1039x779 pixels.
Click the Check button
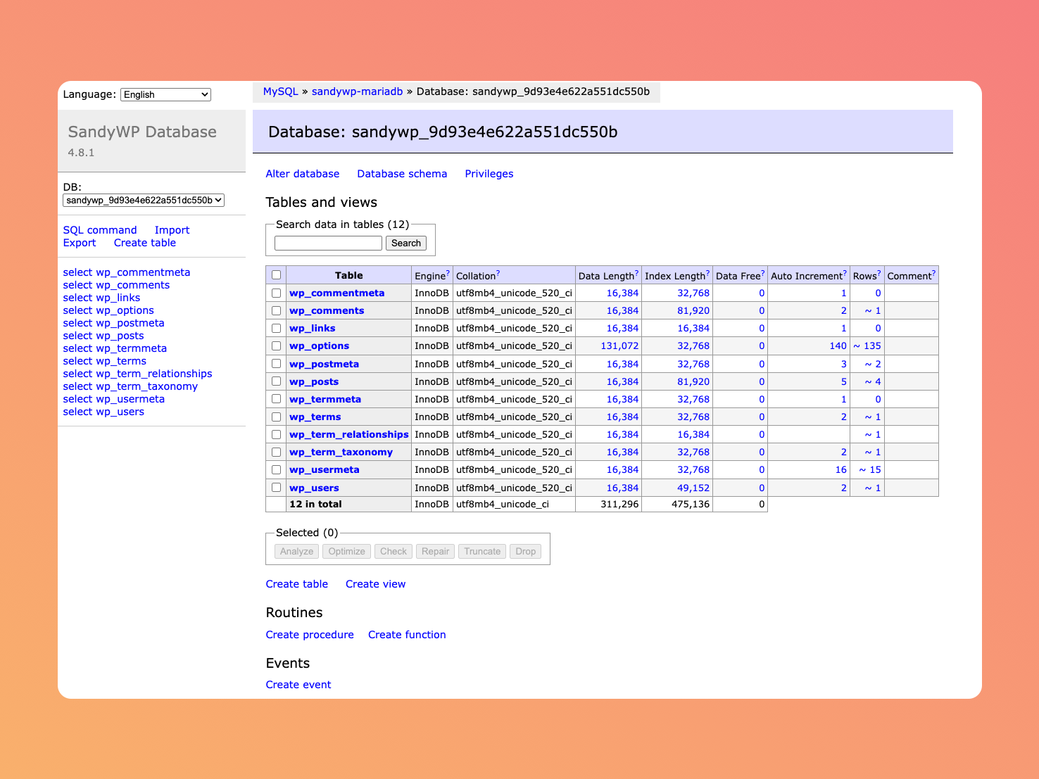coord(393,552)
